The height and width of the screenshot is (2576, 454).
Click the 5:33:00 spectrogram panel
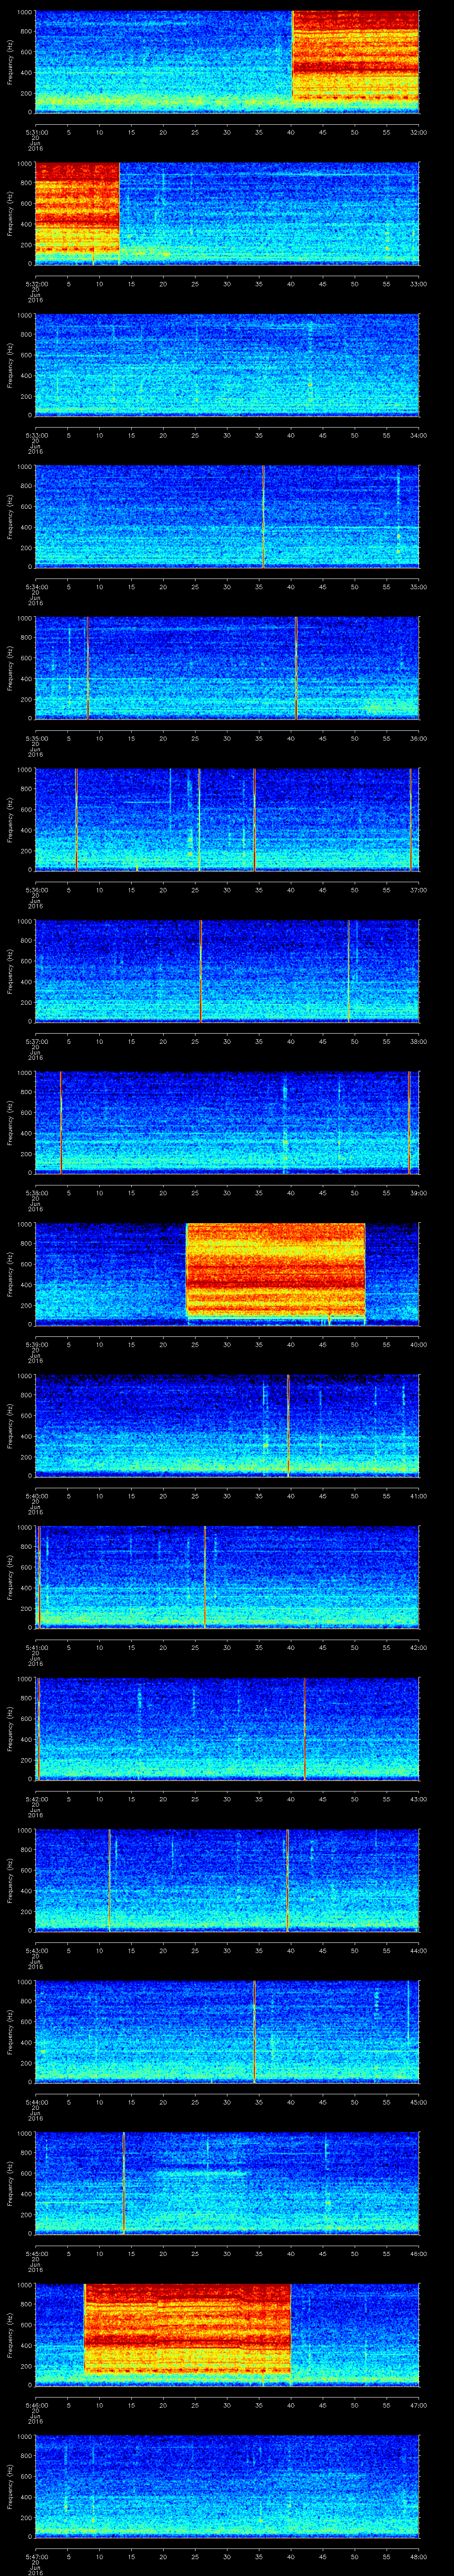227,365
